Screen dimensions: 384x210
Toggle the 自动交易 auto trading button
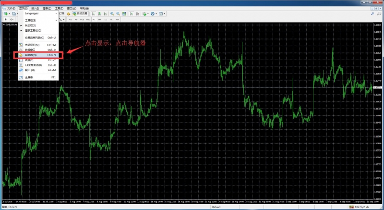pos(79,13)
